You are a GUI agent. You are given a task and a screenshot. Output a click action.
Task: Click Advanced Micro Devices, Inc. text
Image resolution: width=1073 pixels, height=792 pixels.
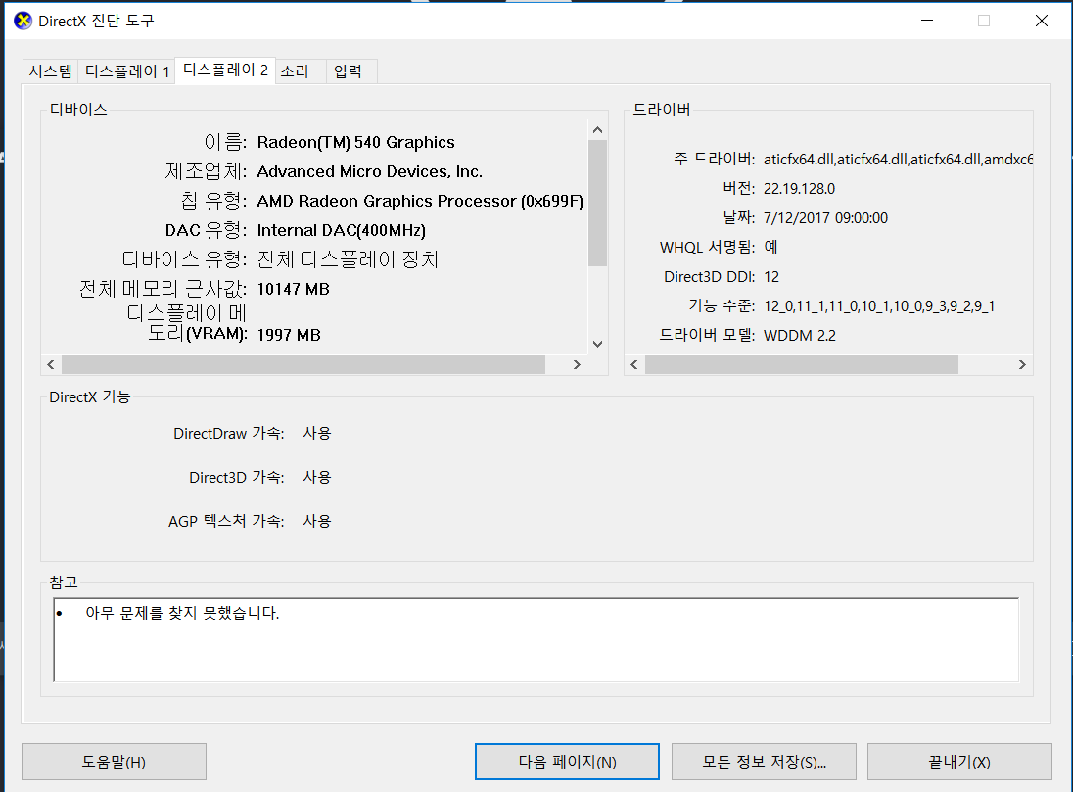(x=369, y=172)
